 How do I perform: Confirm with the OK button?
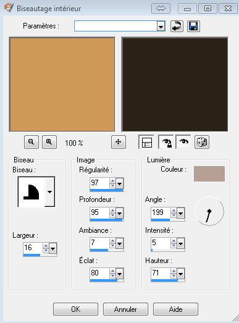tap(75, 309)
